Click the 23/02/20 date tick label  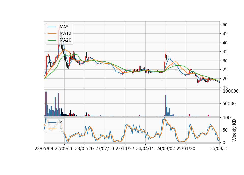[84, 149]
